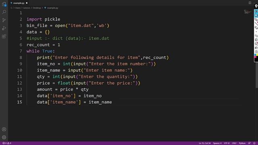Click line number 15 in gutter

(x=20, y=102)
